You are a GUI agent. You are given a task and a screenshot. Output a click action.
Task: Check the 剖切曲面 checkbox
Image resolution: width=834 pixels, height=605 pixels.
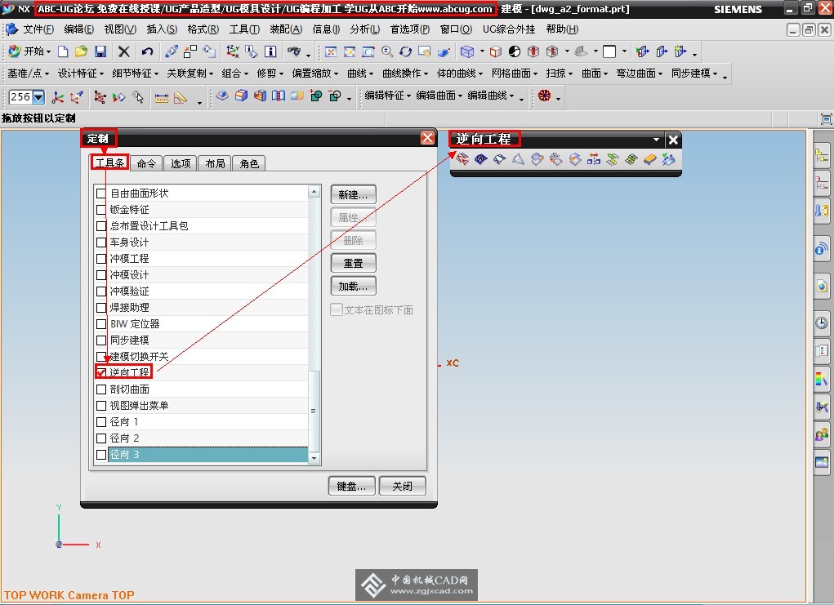pos(101,389)
